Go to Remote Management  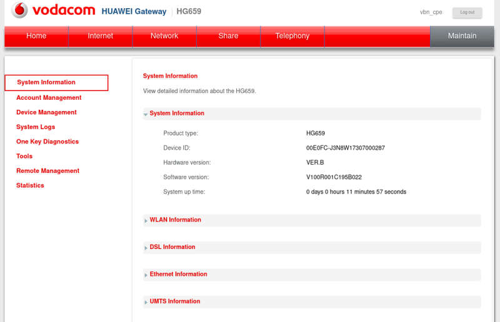(48, 171)
